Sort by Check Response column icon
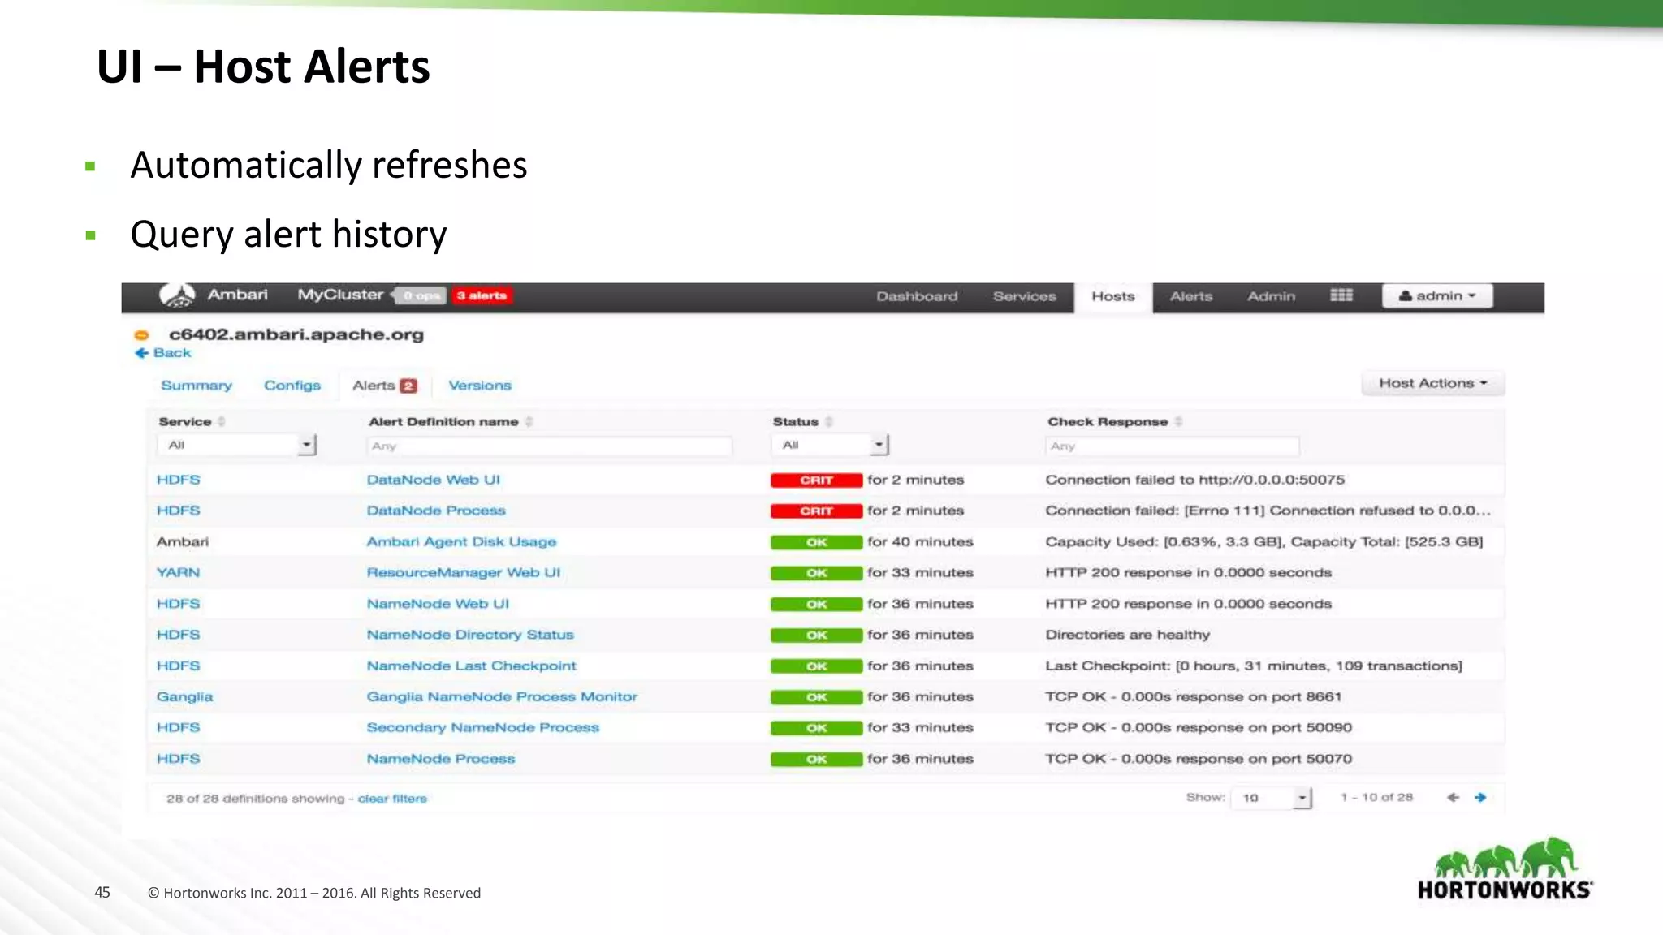This screenshot has height=935, width=1663. coord(1178,422)
